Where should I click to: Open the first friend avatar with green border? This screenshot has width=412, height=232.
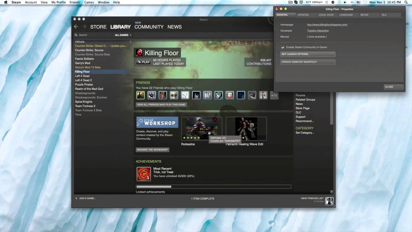pyautogui.click(x=140, y=95)
